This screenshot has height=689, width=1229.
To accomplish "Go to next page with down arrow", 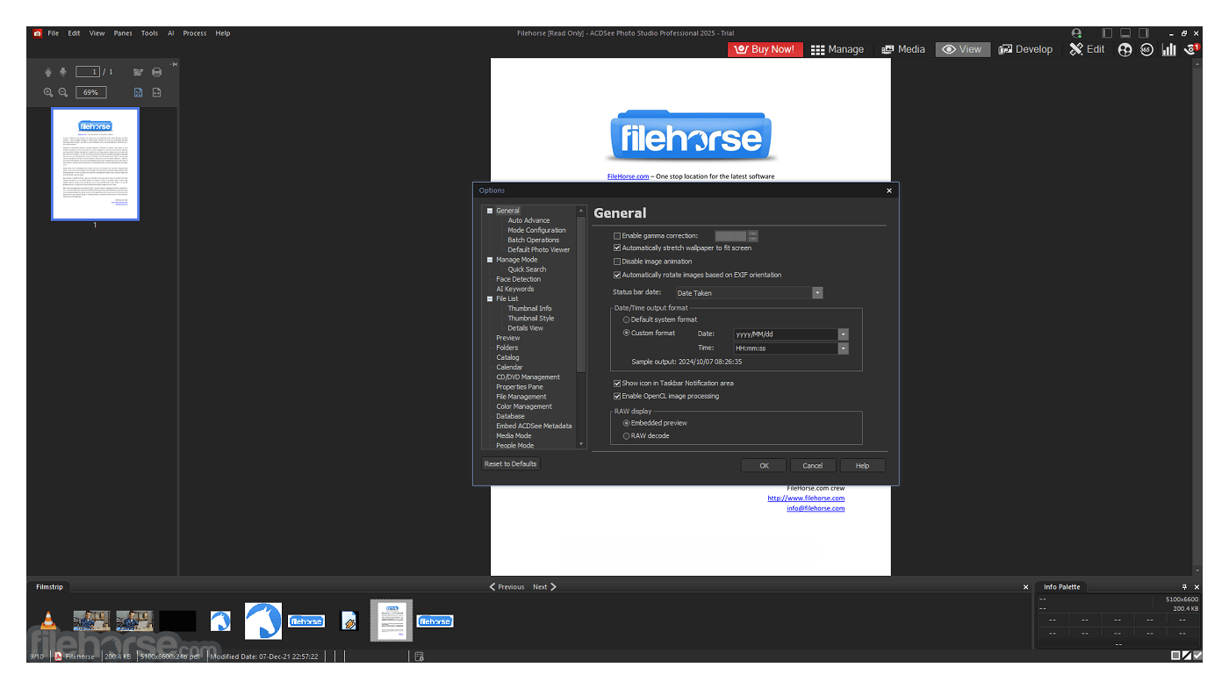I will 62,72.
